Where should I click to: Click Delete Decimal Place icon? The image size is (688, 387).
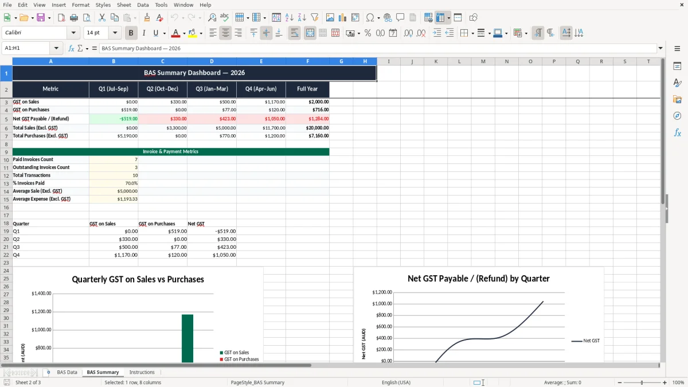[x=421, y=33]
